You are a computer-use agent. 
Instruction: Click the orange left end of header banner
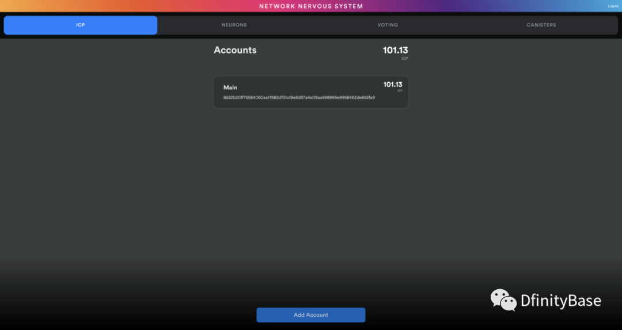click(x=23, y=6)
